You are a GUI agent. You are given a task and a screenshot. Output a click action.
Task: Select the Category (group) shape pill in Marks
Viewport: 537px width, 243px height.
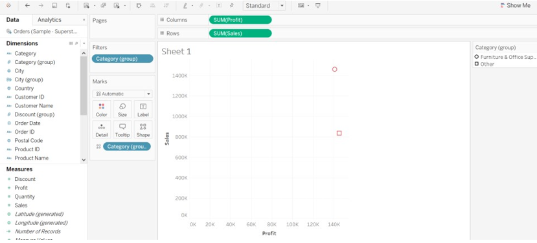(x=127, y=147)
